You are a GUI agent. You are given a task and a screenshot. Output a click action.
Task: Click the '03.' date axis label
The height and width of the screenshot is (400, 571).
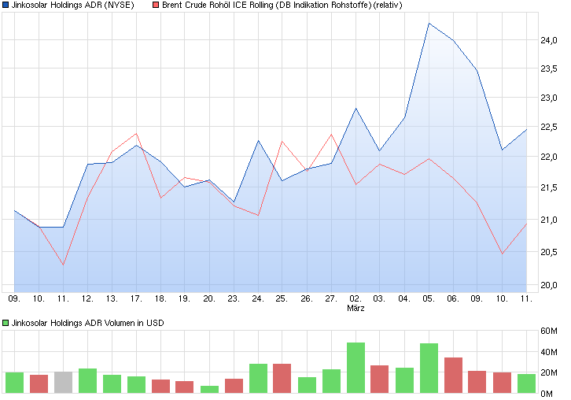click(x=379, y=298)
